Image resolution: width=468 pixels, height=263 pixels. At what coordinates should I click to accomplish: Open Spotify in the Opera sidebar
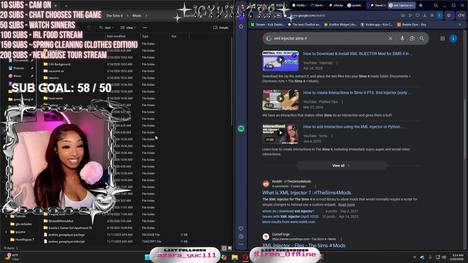pos(241,129)
